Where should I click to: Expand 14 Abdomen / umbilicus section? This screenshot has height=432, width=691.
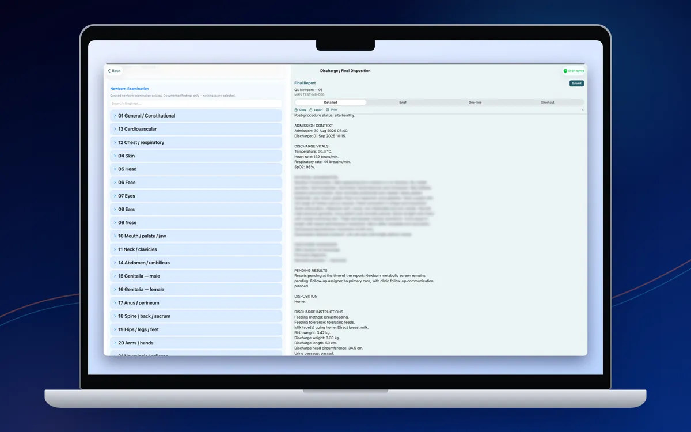(196, 263)
